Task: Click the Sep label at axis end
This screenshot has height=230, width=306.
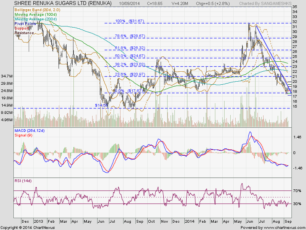Action: point(288,222)
